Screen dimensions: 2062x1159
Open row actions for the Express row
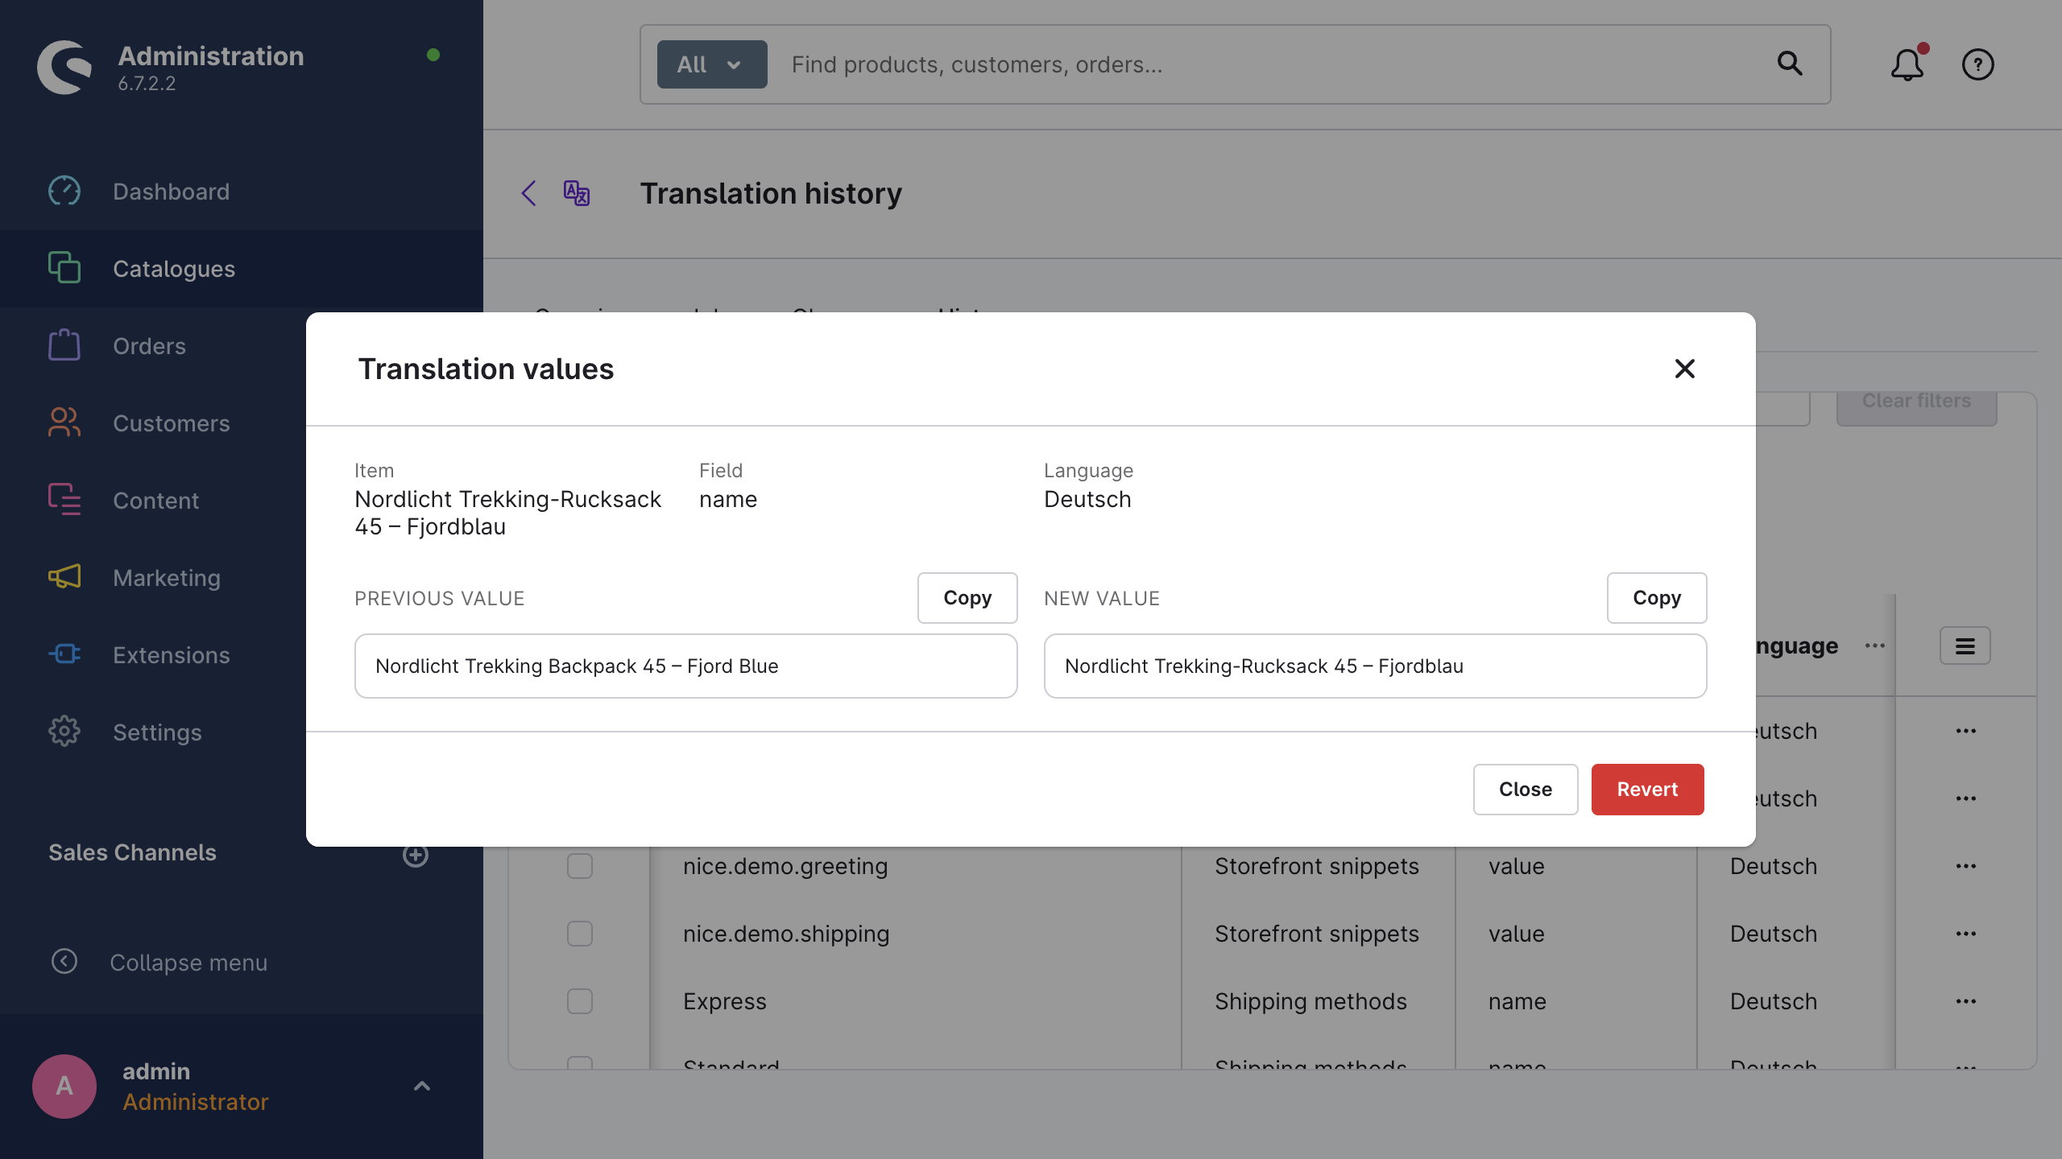click(1966, 1001)
